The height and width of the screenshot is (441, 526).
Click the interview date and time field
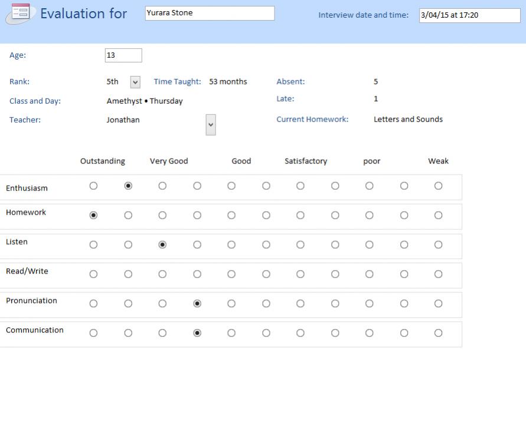click(469, 15)
